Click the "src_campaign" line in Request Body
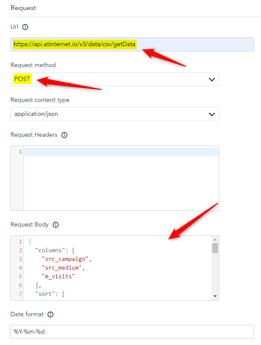261x345 pixels. coord(67,259)
